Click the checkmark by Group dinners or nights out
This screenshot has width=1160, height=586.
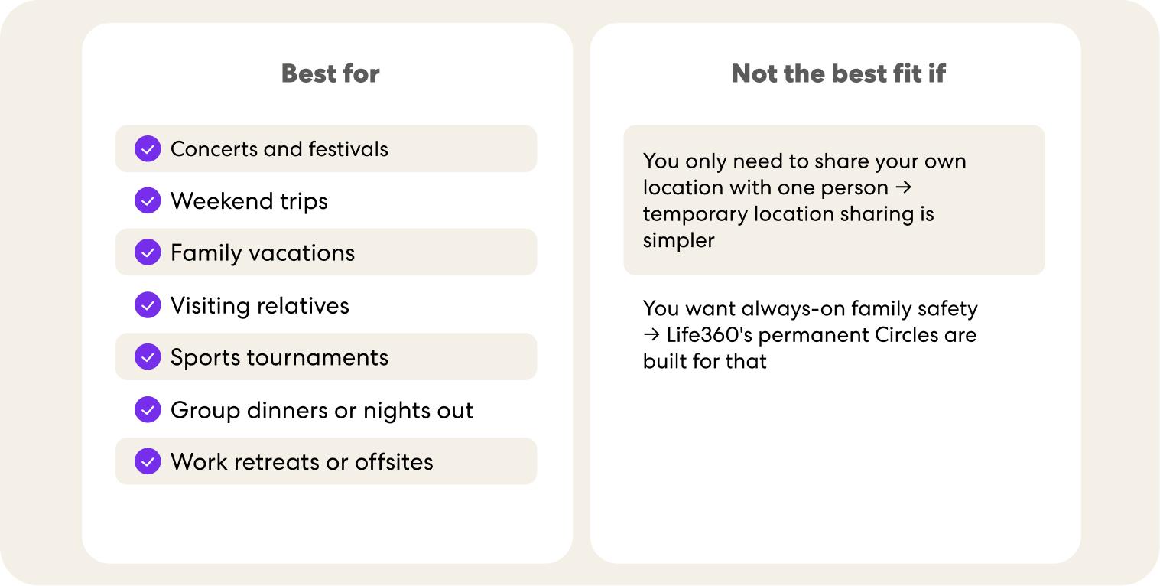coord(148,409)
